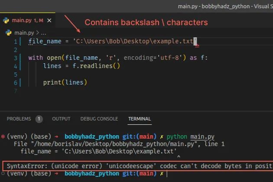Click the red error decoration icon in terminal

click(3, 136)
